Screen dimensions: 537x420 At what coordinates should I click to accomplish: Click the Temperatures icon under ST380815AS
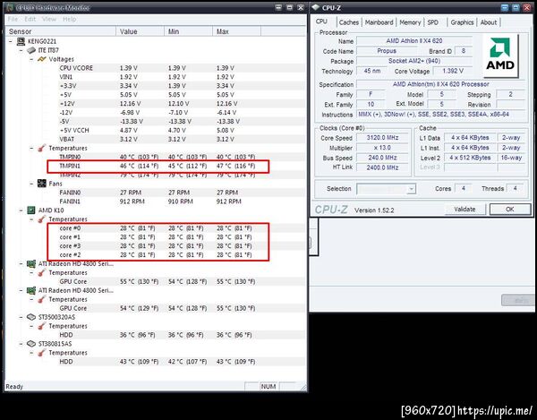42,353
